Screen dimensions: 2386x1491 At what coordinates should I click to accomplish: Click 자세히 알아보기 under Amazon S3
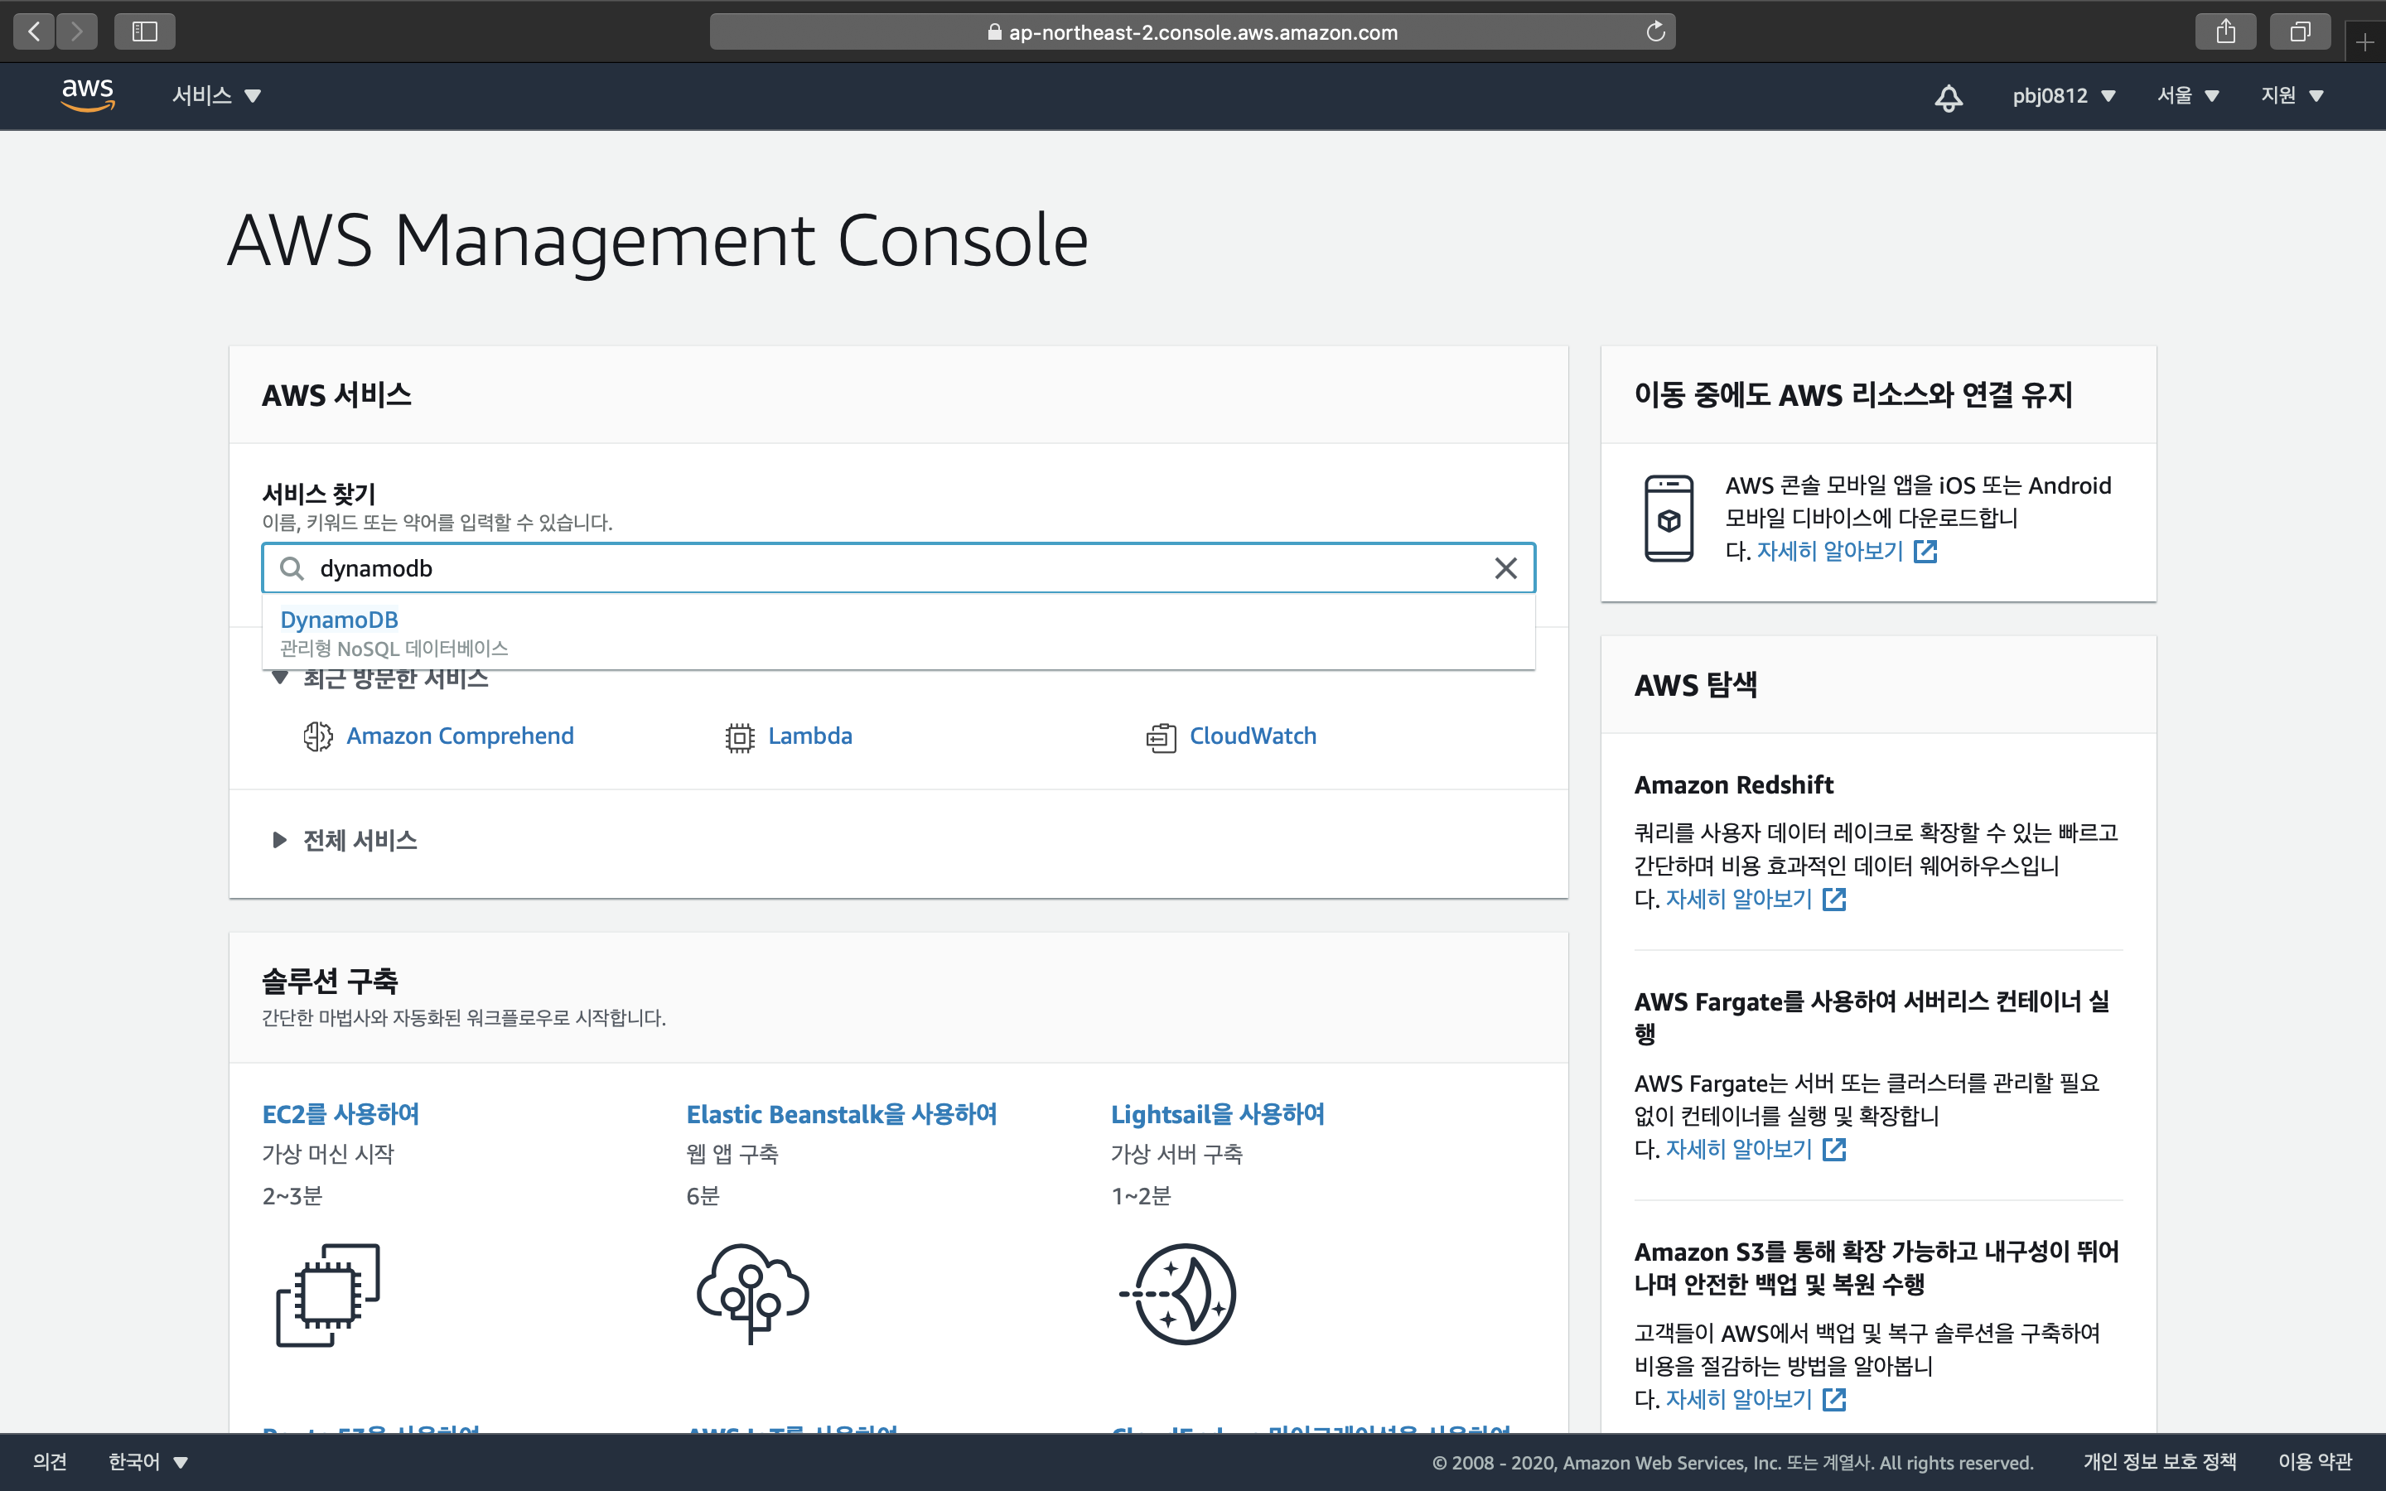(1738, 1399)
